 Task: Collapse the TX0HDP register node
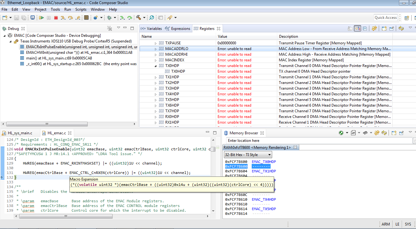coord(155,66)
